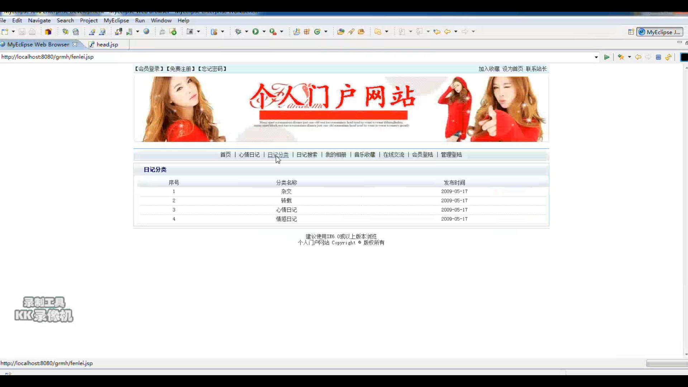688x387 pixels.
Task: Click the browser Refresh icon
Action: pos(668,57)
